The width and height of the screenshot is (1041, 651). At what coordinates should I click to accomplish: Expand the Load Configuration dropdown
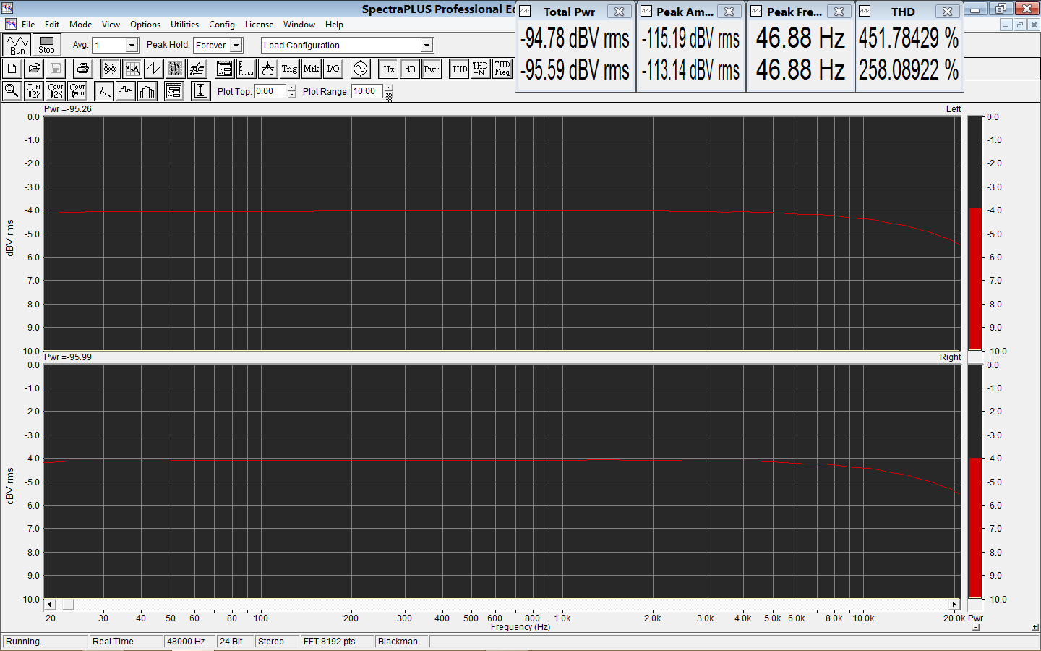pyautogui.click(x=427, y=46)
